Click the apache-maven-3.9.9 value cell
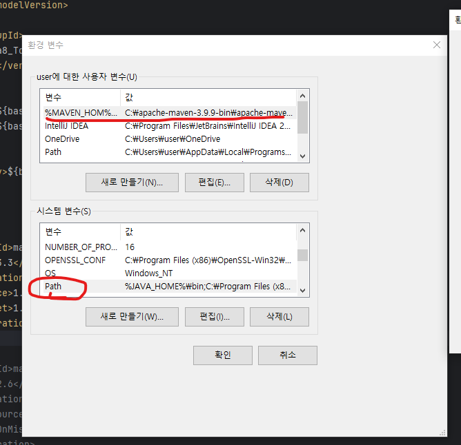Viewport: 461px width, 445px height. pos(208,113)
